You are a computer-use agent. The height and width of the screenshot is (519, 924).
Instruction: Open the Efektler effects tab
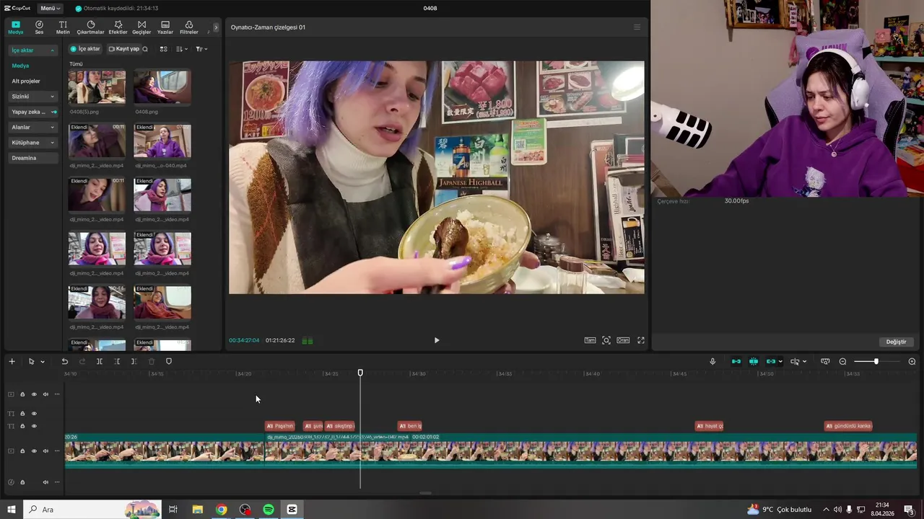tap(118, 27)
